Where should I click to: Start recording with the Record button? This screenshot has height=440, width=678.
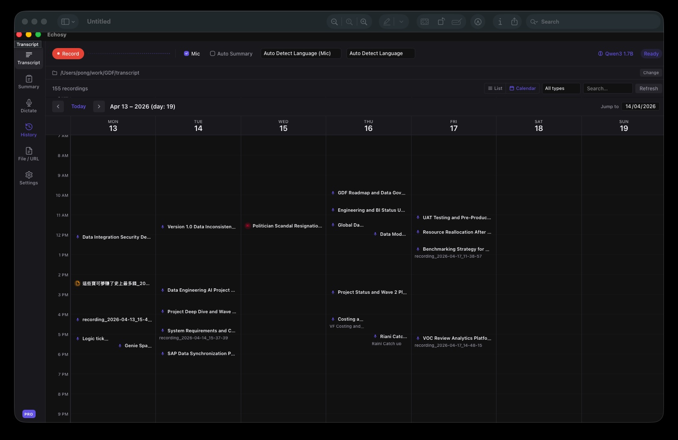[x=68, y=53]
